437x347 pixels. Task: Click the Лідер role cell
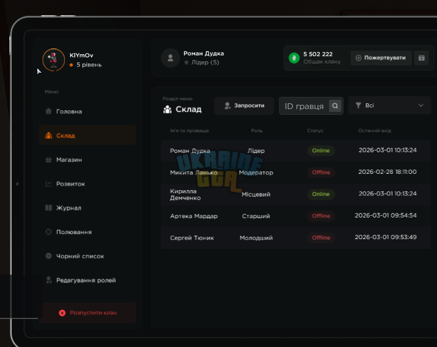[x=256, y=150]
